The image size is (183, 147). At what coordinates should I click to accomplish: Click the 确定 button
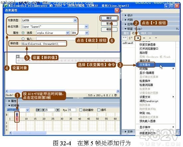tap(109, 18)
